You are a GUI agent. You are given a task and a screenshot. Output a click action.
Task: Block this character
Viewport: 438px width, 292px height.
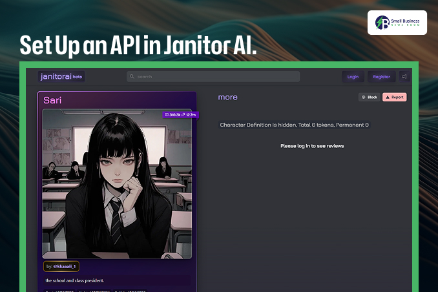tap(370, 98)
